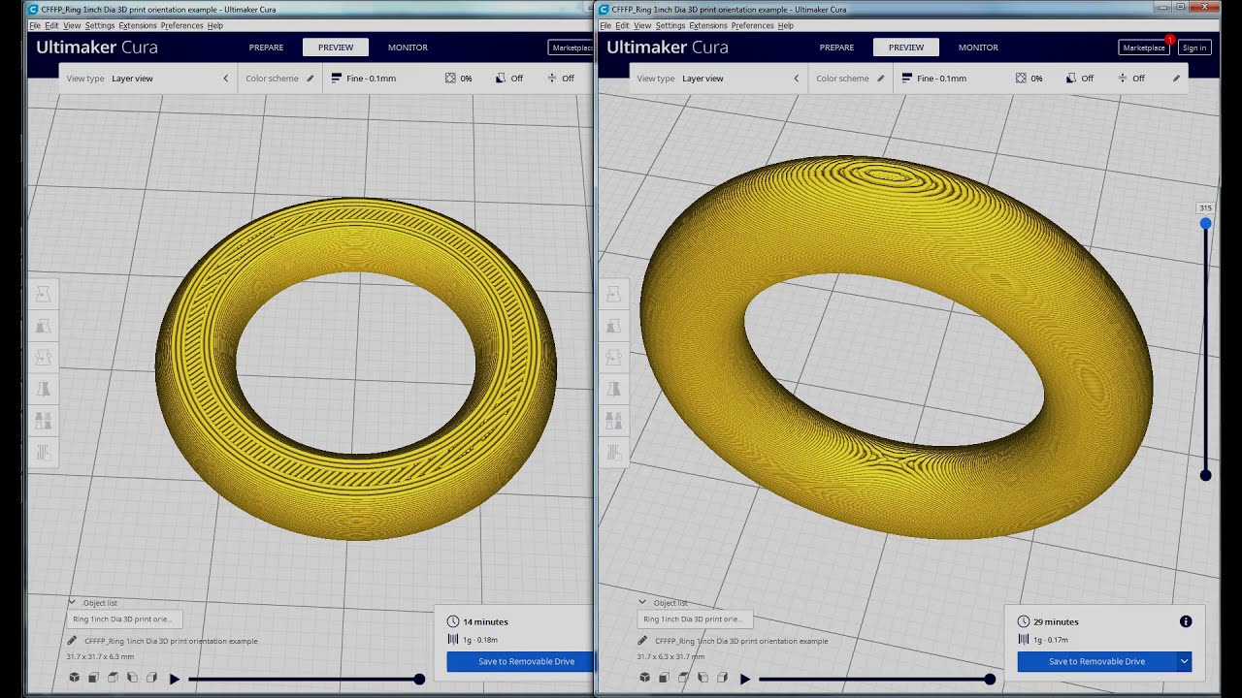Select Support Blocker tool in left window
Image resolution: width=1242 pixels, height=698 pixels.
click(43, 452)
